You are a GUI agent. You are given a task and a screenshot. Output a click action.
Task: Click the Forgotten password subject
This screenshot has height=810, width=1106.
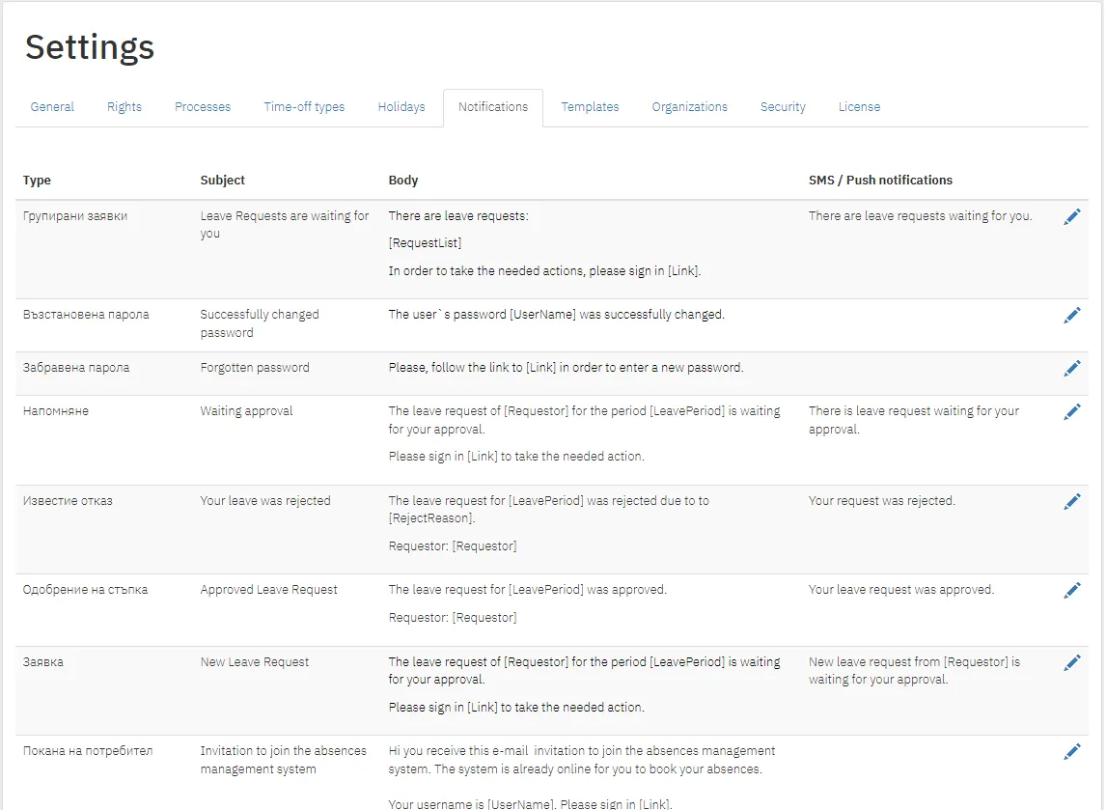click(255, 368)
